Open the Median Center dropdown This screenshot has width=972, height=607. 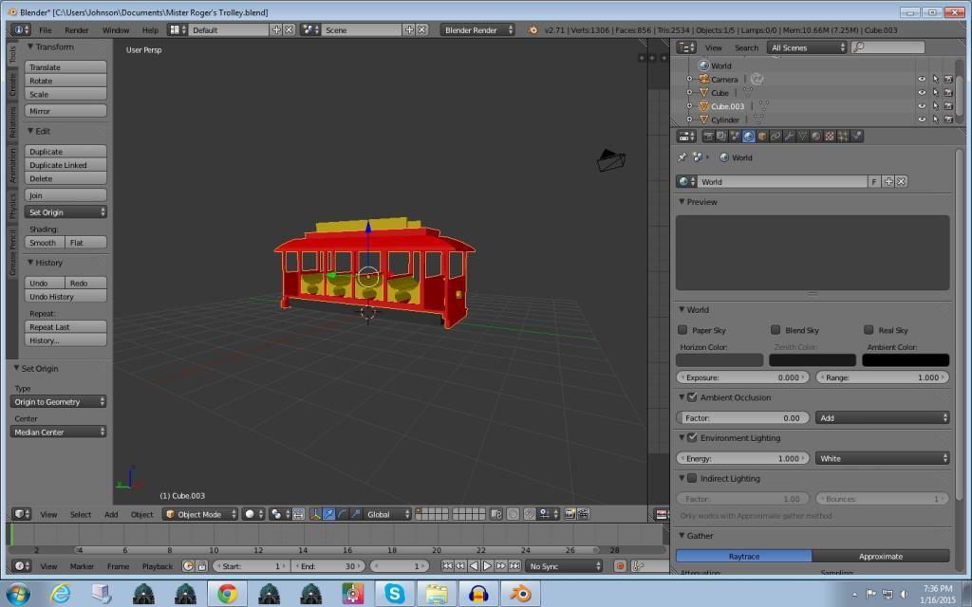click(58, 432)
